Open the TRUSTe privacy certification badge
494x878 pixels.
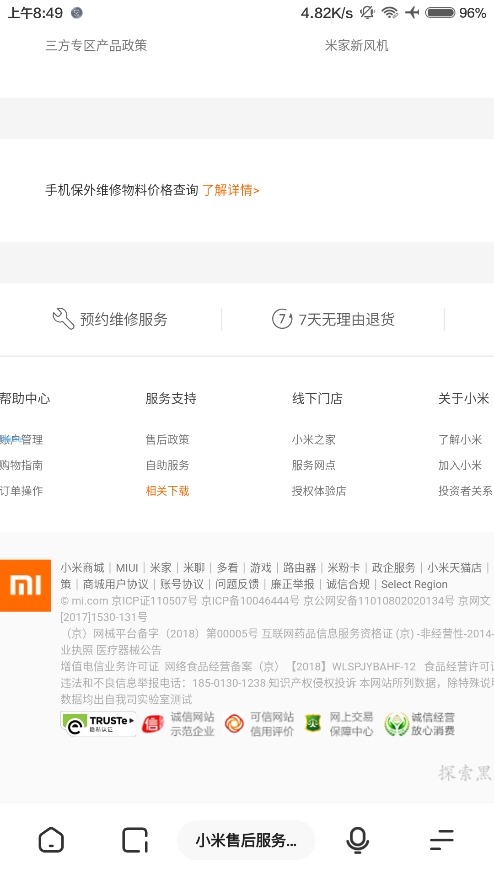tap(98, 724)
